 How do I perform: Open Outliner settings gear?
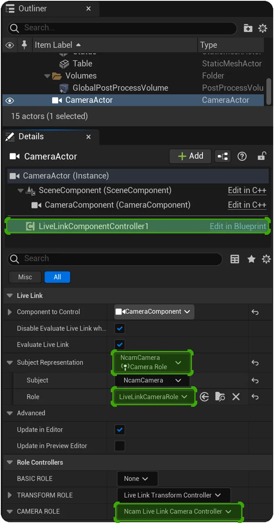tap(263, 28)
